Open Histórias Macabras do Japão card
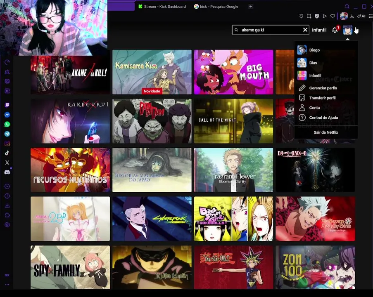Image resolution: width=373 pixels, height=297 pixels. 152,170
